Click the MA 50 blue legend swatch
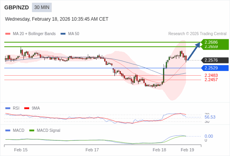This screenshot has height=156, width=230. pyautogui.click(x=63, y=34)
